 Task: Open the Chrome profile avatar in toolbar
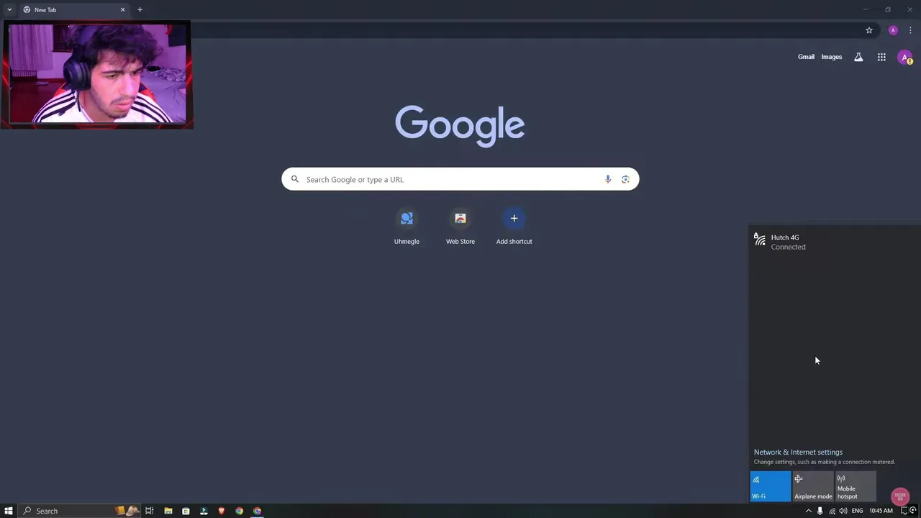pos(893,30)
